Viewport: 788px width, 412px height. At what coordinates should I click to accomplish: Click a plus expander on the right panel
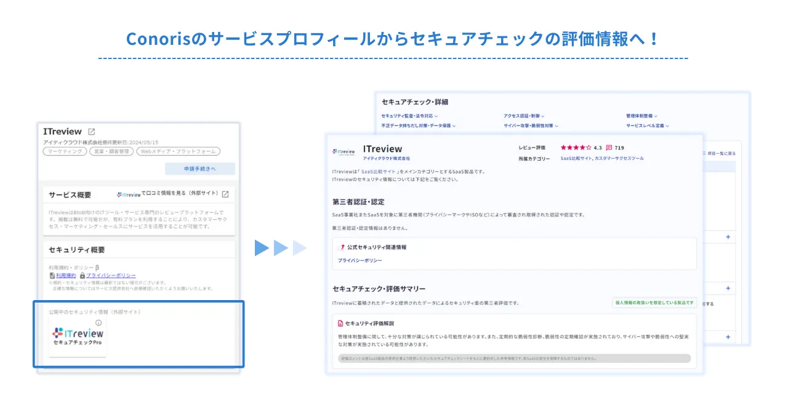point(727,237)
